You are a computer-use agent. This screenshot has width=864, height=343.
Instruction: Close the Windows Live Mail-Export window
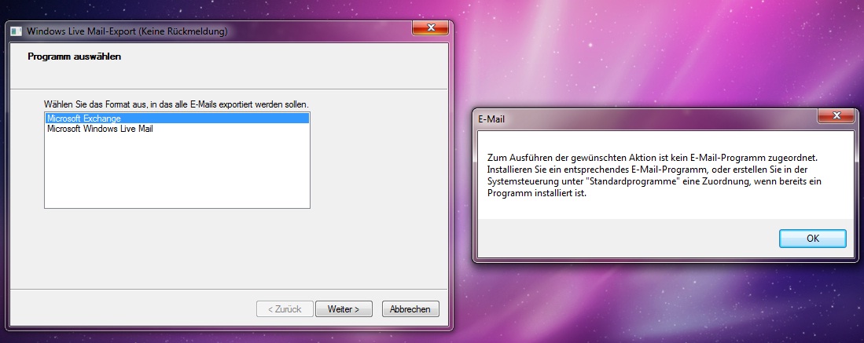tap(430, 27)
